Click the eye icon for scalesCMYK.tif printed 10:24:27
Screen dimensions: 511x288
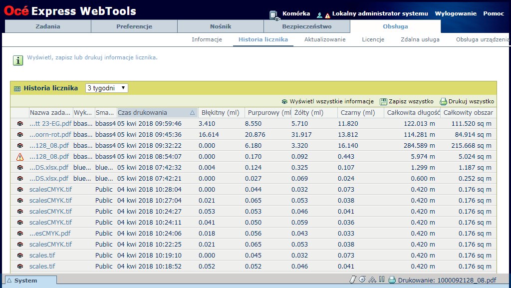[x=20, y=212]
